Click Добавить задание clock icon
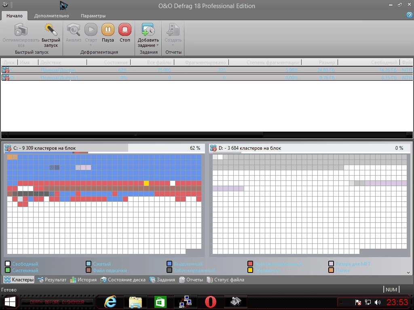 (x=148, y=29)
